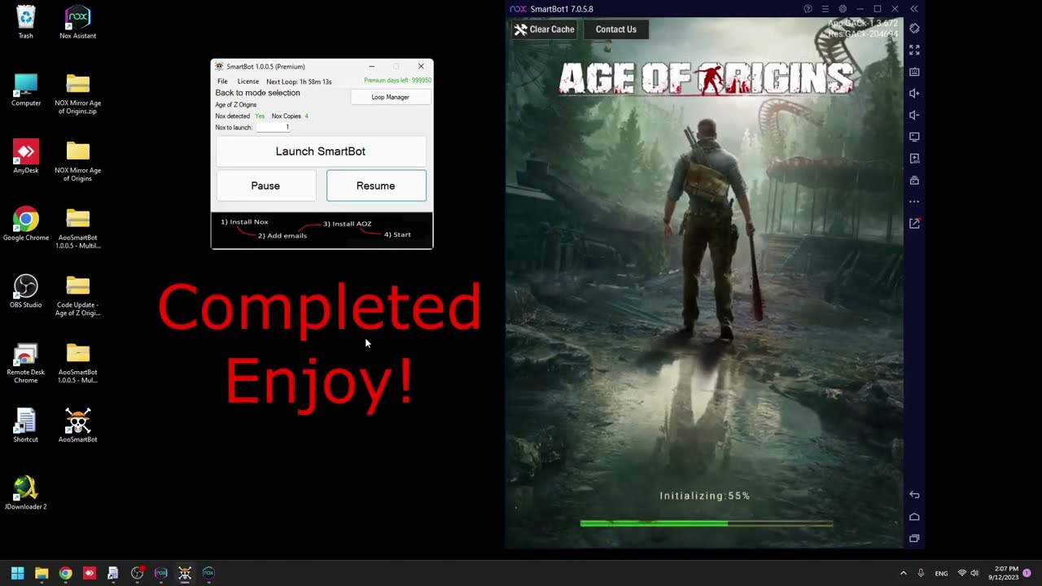The width and height of the screenshot is (1042, 586).
Task: Click the taskbar microphone icon
Action: point(921,573)
